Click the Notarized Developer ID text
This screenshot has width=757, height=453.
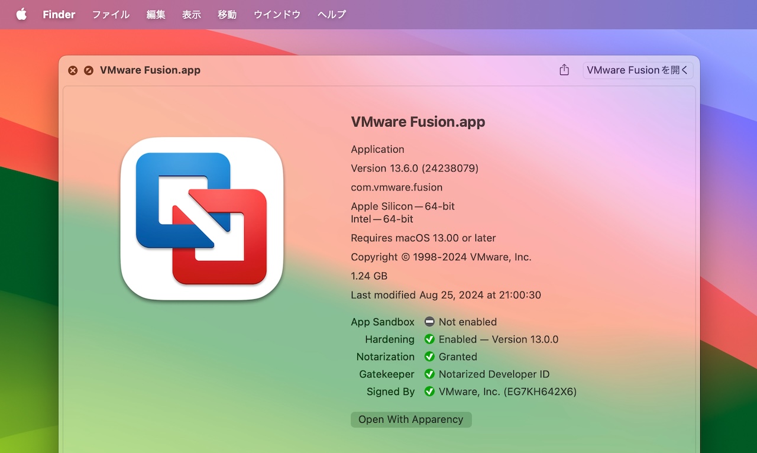494,374
